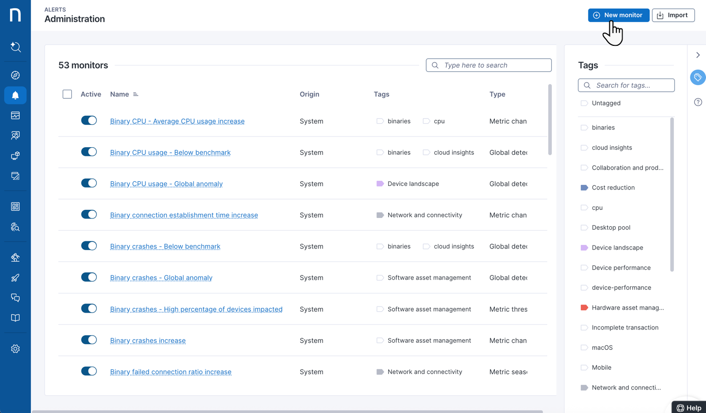Open the settings gear icon in sidebar
The image size is (706, 413).
pyautogui.click(x=15, y=349)
